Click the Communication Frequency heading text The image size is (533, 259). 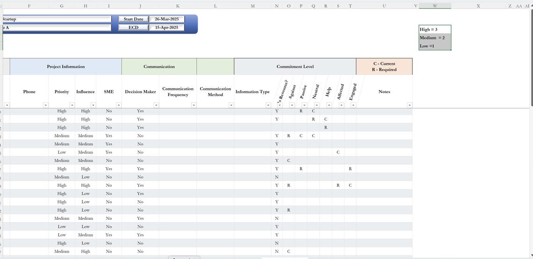point(178,91)
